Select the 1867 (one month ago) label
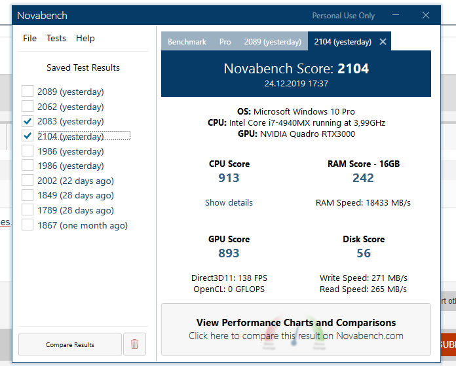The height and width of the screenshot is (366, 456). (83, 225)
